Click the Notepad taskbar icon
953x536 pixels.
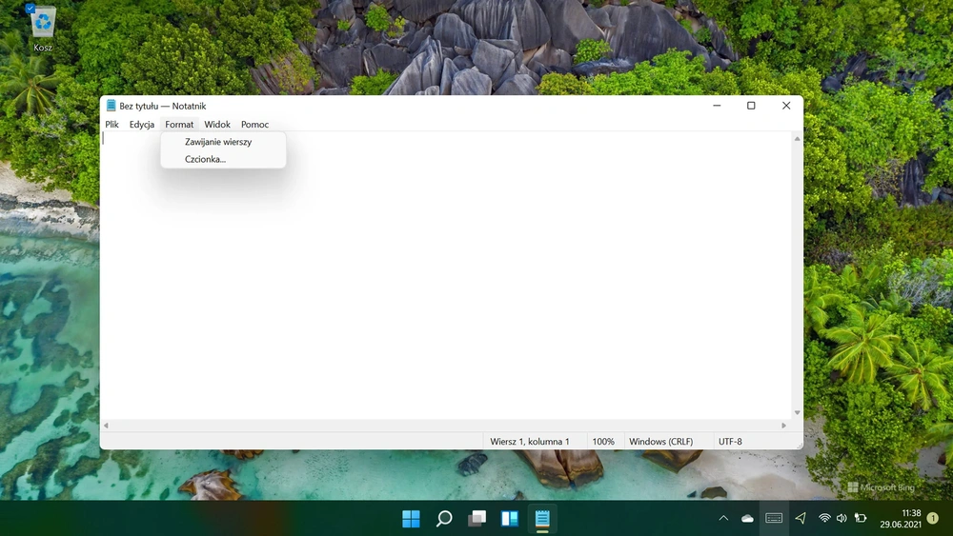pyautogui.click(x=542, y=519)
